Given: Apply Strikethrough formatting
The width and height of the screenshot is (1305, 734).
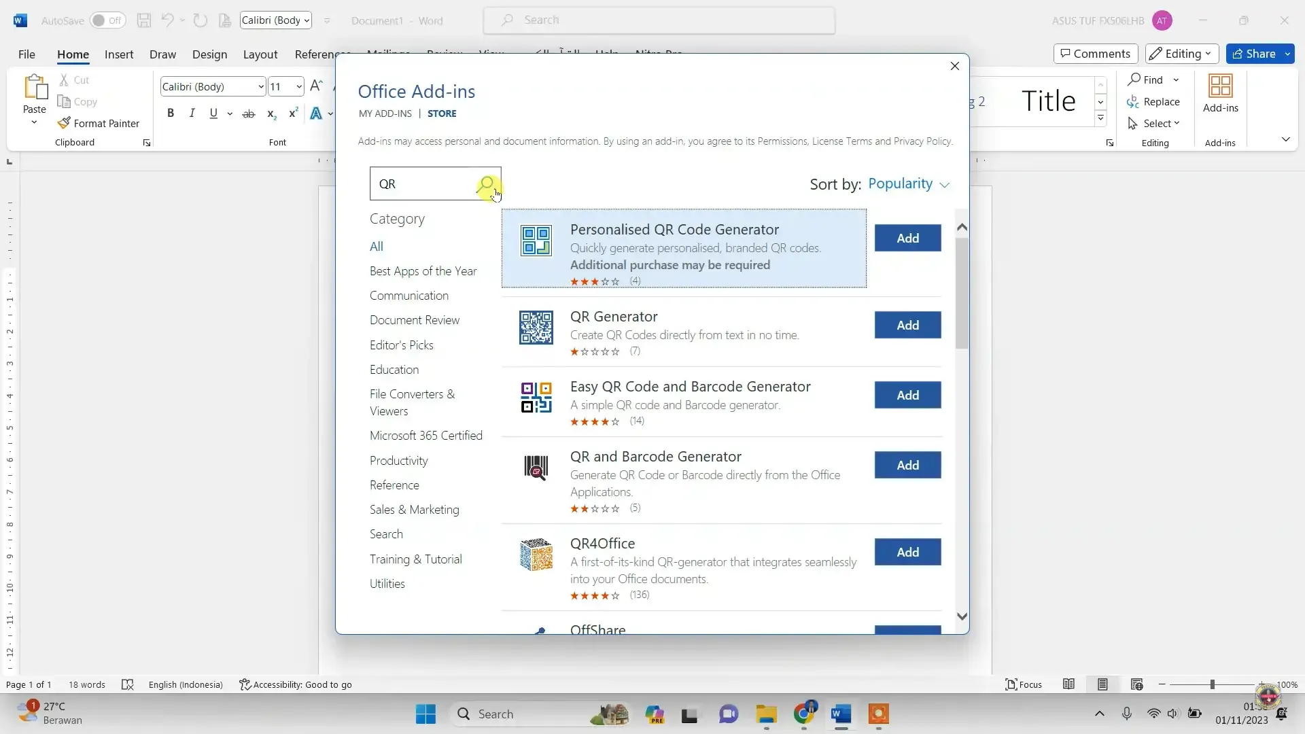Looking at the screenshot, I should pyautogui.click(x=249, y=113).
